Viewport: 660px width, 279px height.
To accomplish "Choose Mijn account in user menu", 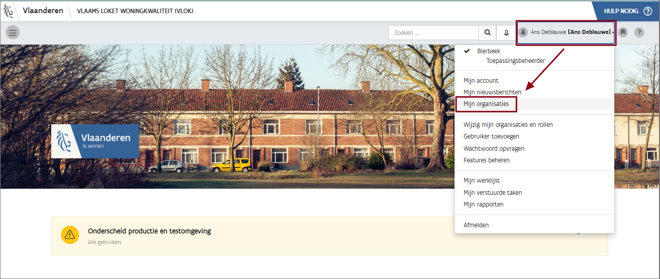I will (481, 81).
